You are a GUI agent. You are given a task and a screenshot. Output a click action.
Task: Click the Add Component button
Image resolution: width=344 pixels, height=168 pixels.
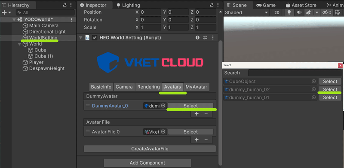coord(147,163)
